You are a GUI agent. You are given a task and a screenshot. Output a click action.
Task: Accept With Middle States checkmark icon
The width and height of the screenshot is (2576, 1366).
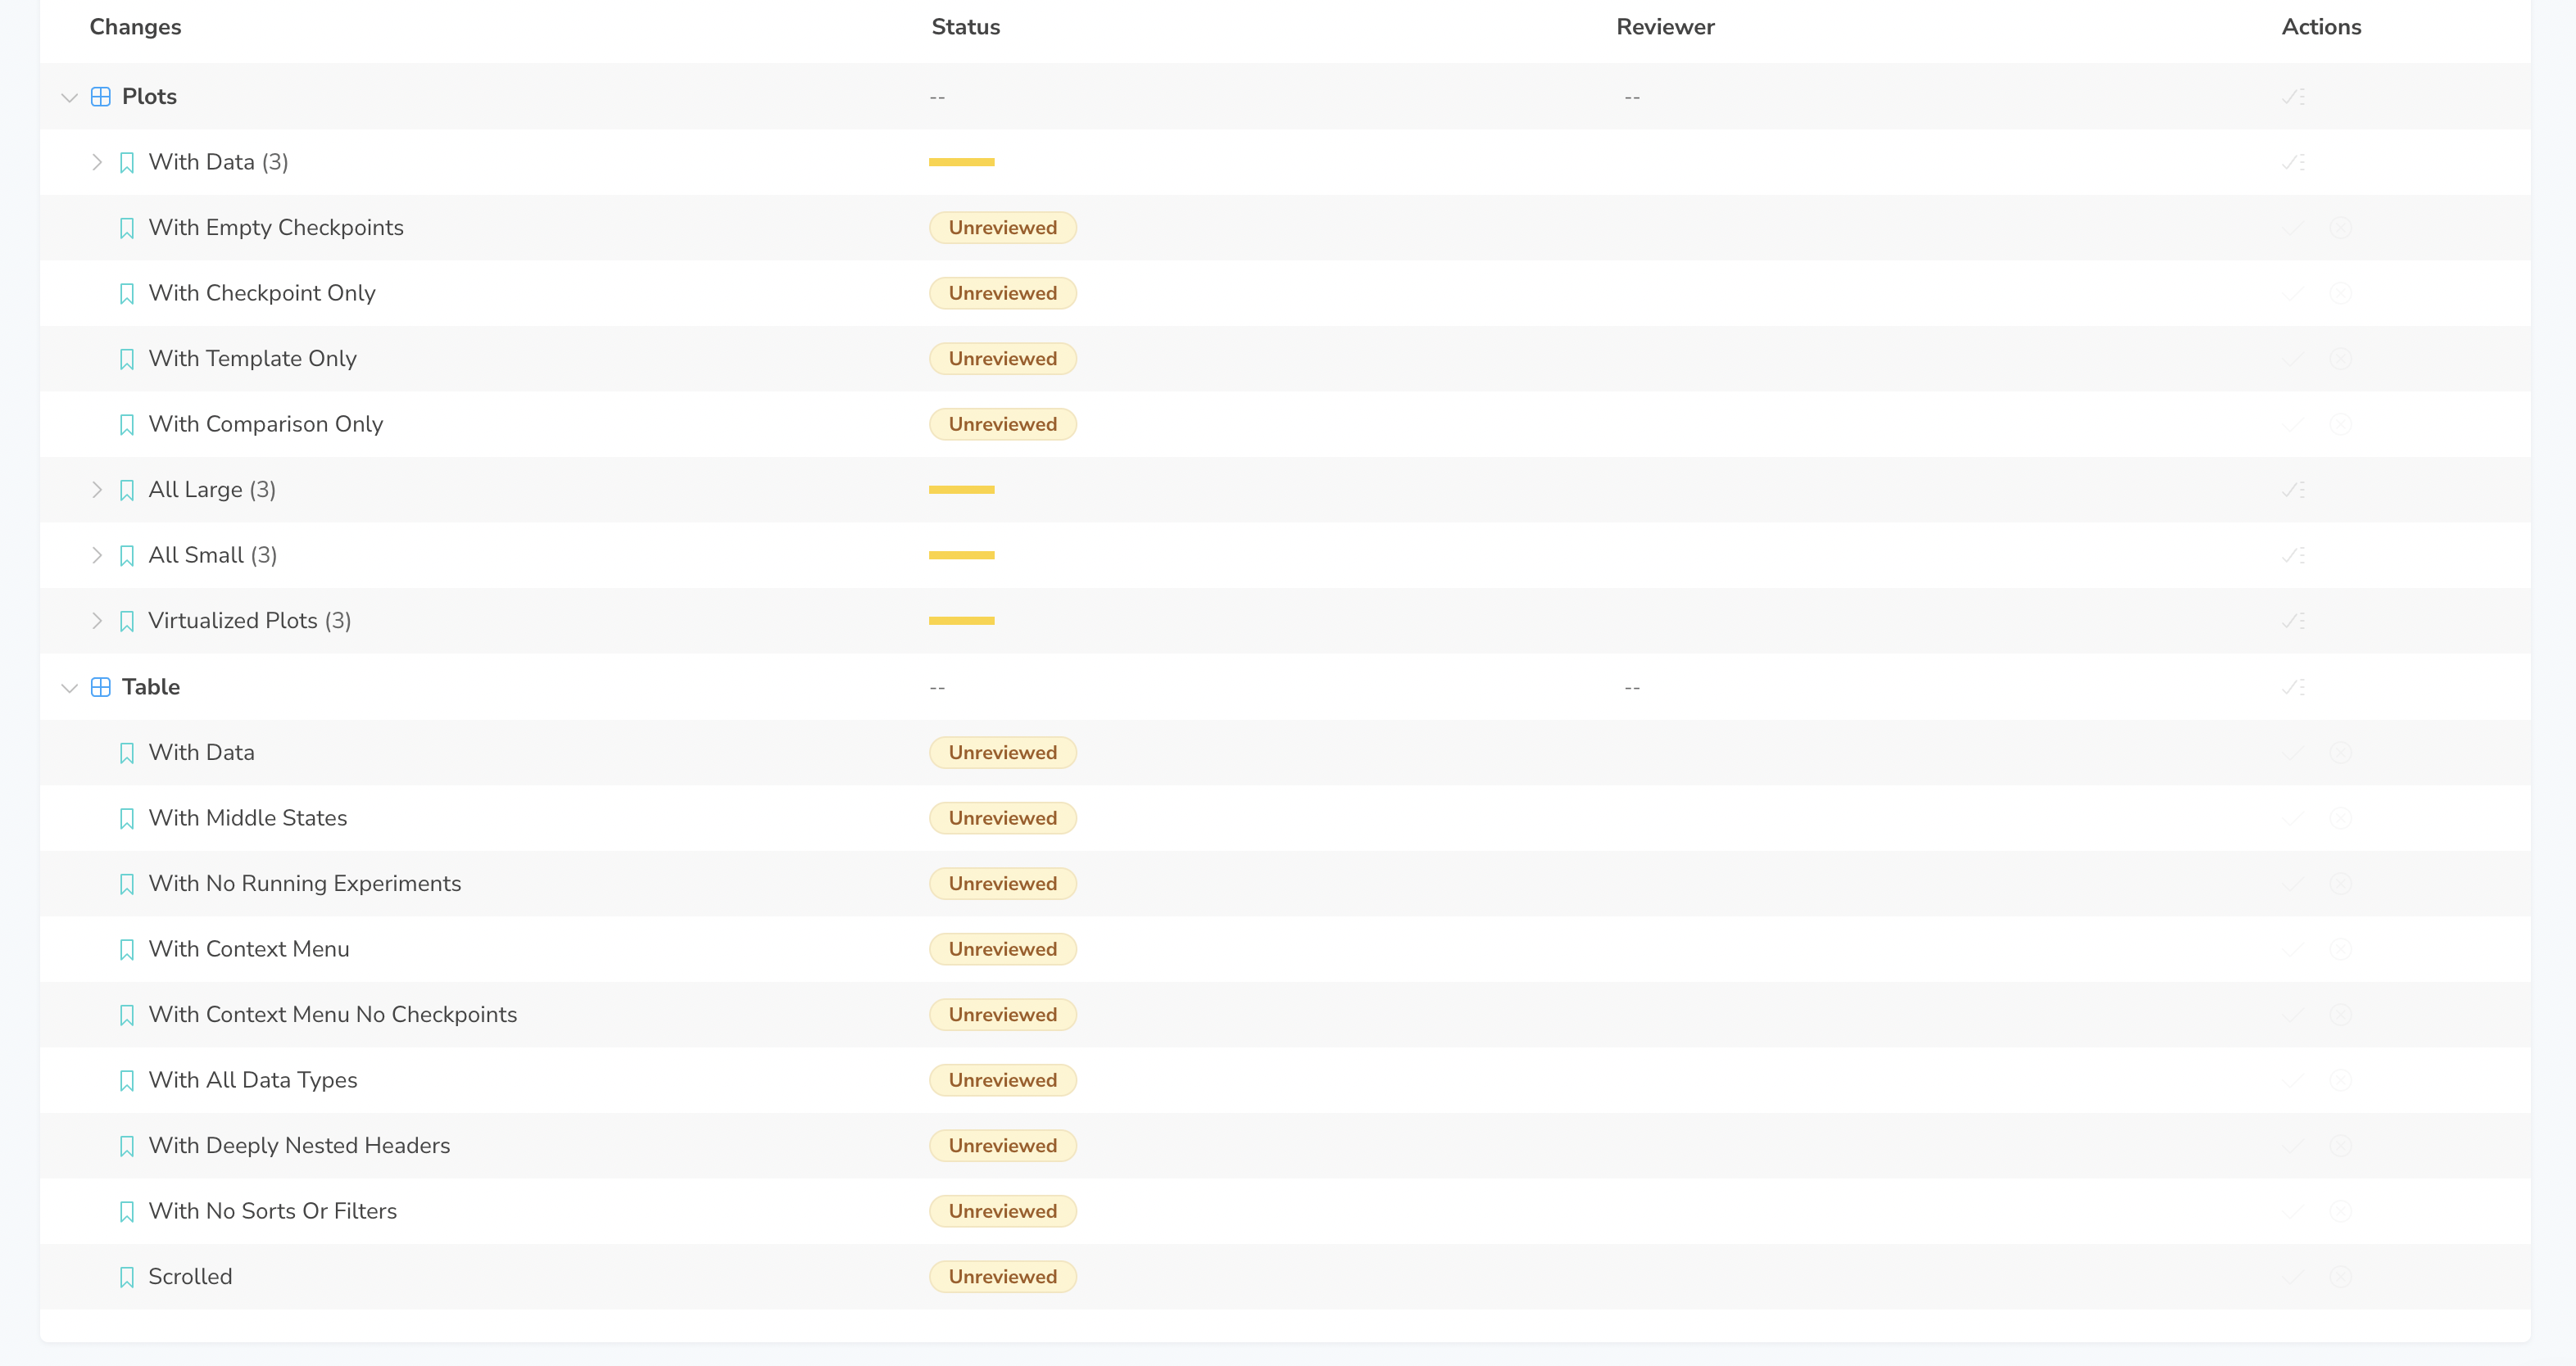pos(2293,818)
